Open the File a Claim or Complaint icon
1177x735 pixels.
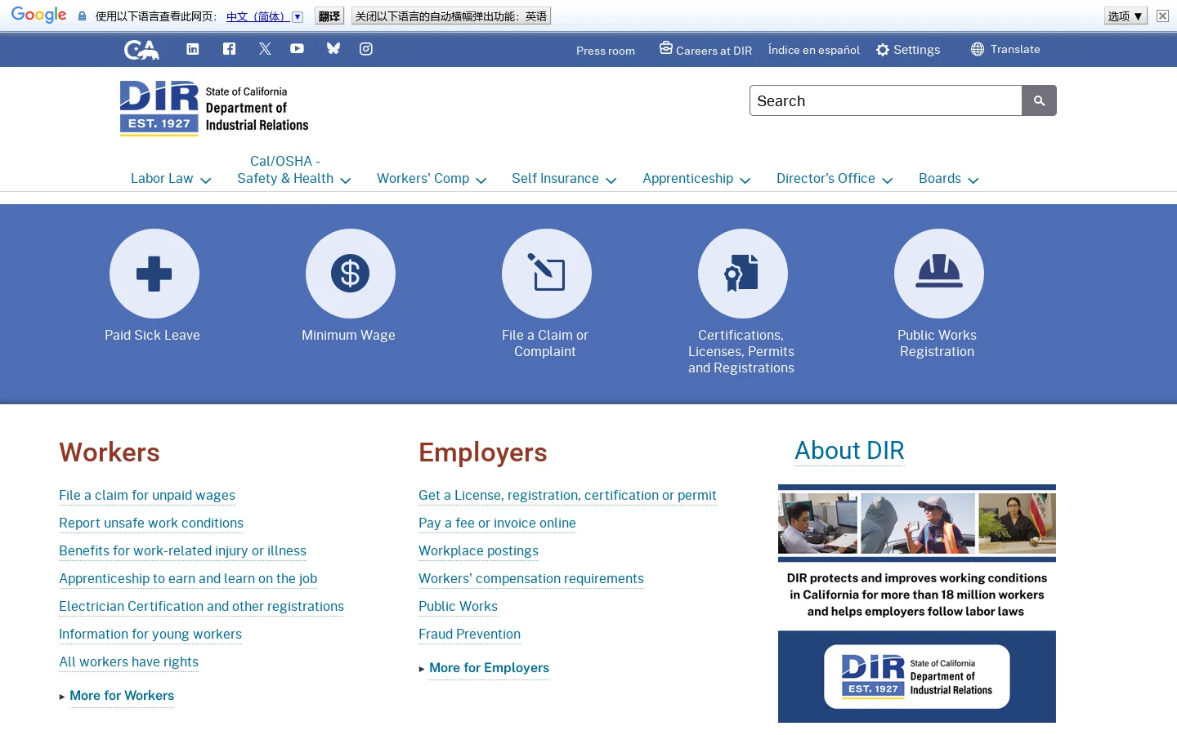547,274
